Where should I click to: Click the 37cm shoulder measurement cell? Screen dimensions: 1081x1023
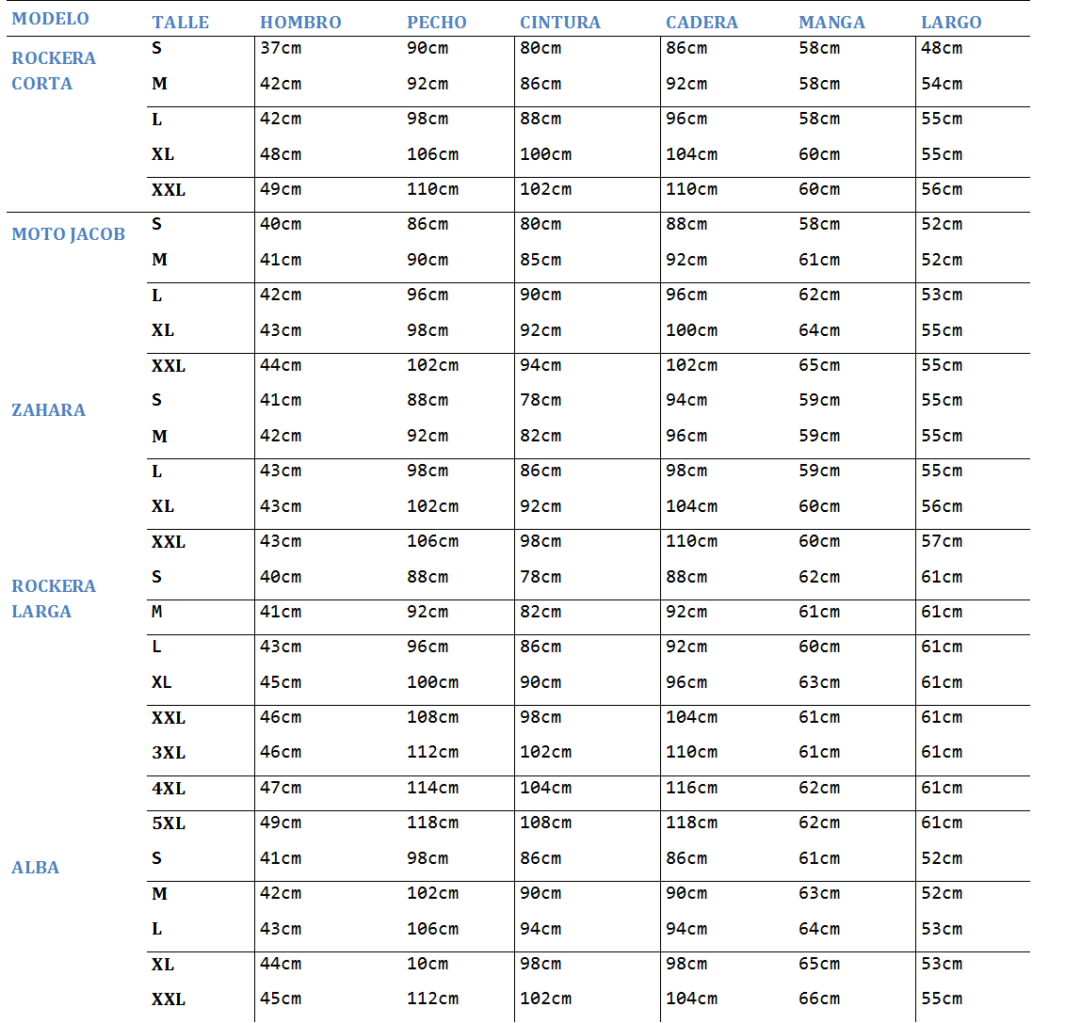281,48
